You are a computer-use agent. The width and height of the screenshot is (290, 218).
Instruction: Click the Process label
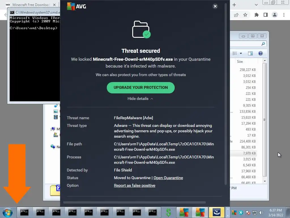[74, 157]
